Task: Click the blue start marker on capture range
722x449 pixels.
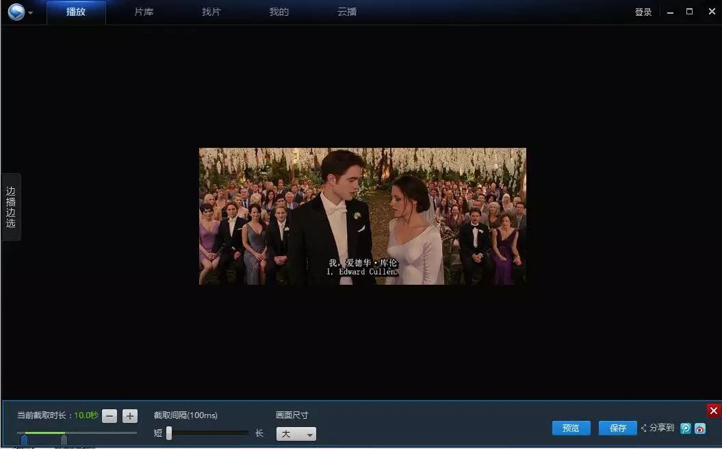Action: tap(24, 440)
